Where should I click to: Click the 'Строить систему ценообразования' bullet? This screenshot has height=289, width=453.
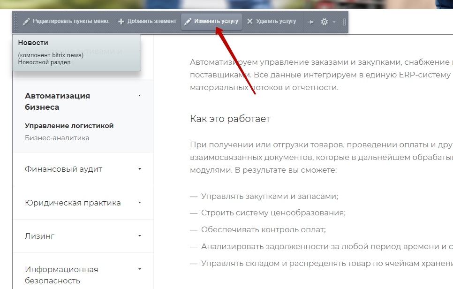pos(273,213)
